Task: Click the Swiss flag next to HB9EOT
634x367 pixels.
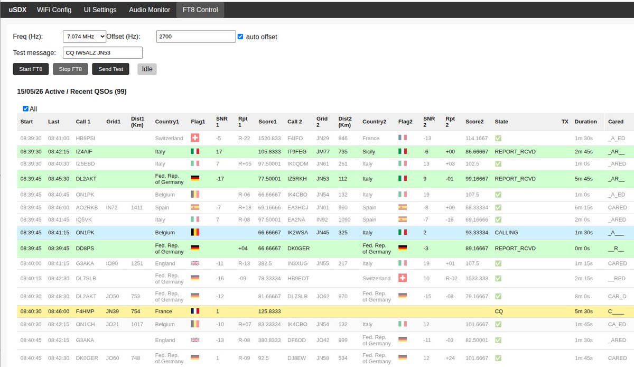Action: pyautogui.click(x=403, y=278)
